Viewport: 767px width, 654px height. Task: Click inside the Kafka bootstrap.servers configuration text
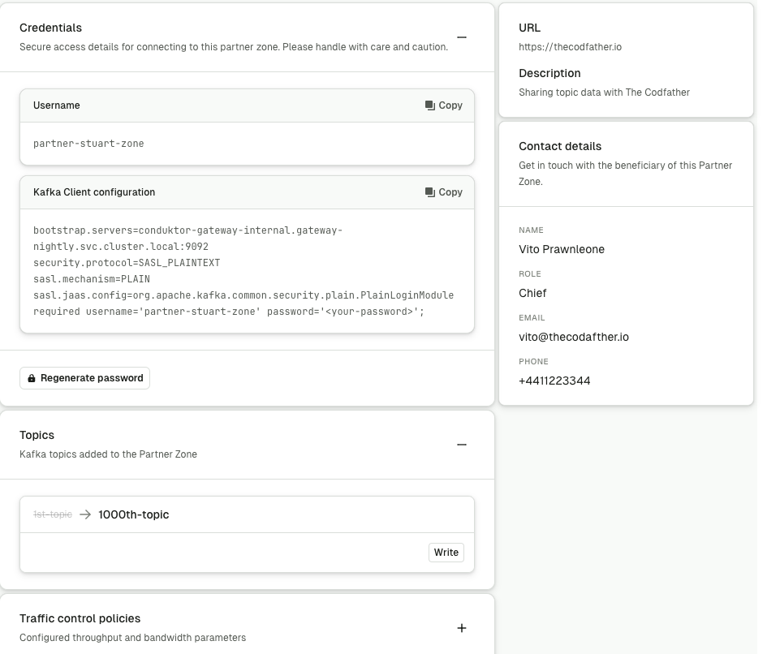[x=187, y=230]
